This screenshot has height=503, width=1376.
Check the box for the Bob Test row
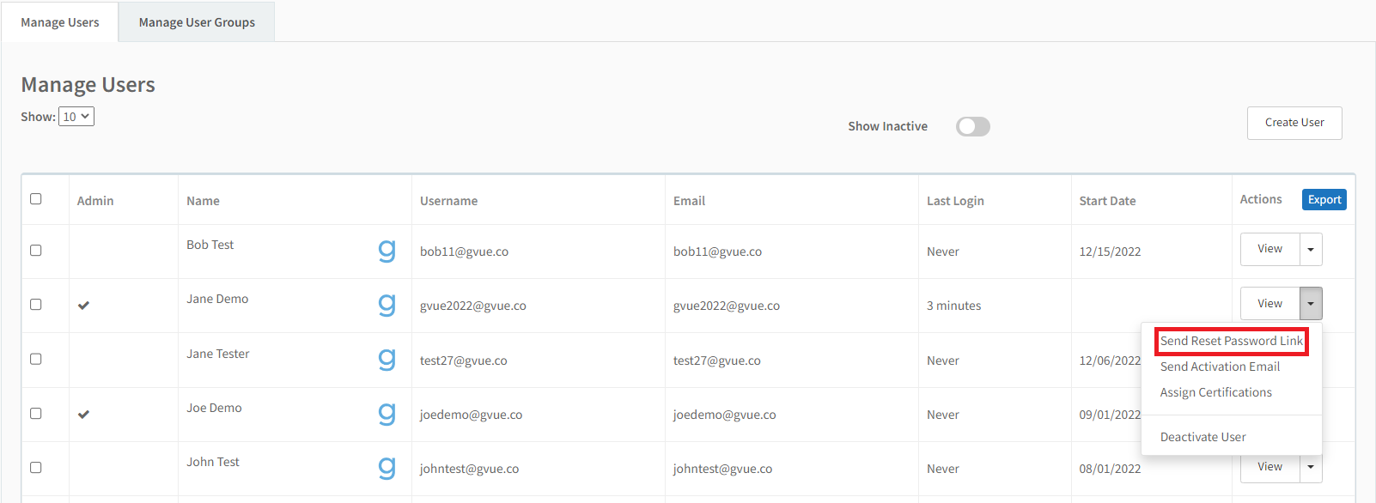coord(36,251)
